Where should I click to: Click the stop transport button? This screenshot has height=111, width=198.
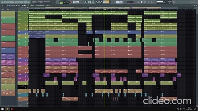(68, 2)
